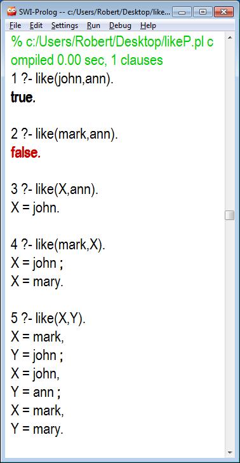Maximize the SWI-Prolog window
The image size is (240, 463).
pos(203,12)
